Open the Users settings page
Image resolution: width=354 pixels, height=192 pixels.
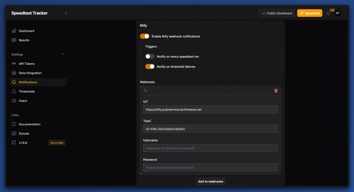23,101
